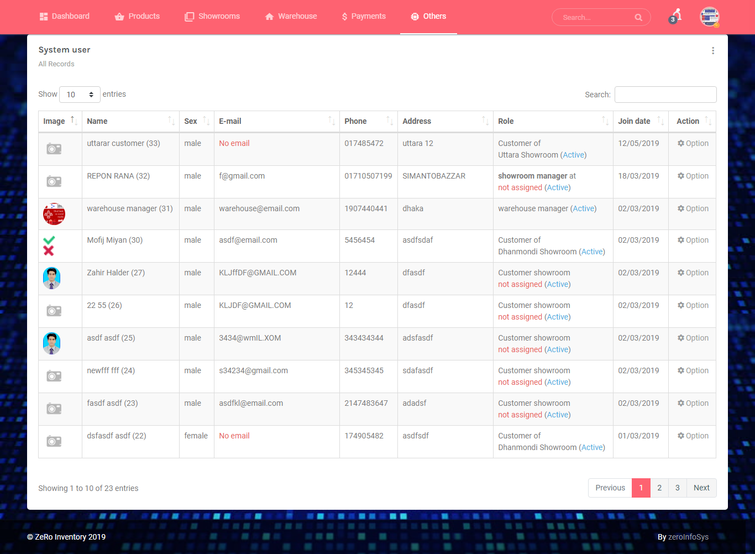
Task: Click the Next pagination button
Action: (x=701, y=488)
